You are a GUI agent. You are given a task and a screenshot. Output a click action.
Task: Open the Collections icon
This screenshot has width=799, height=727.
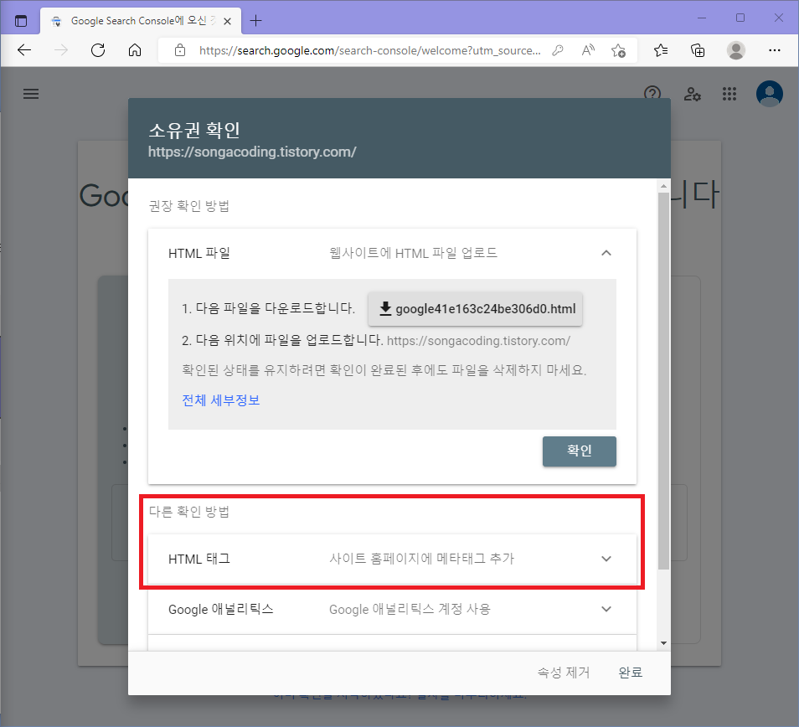pyautogui.click(x=698, y=50)
